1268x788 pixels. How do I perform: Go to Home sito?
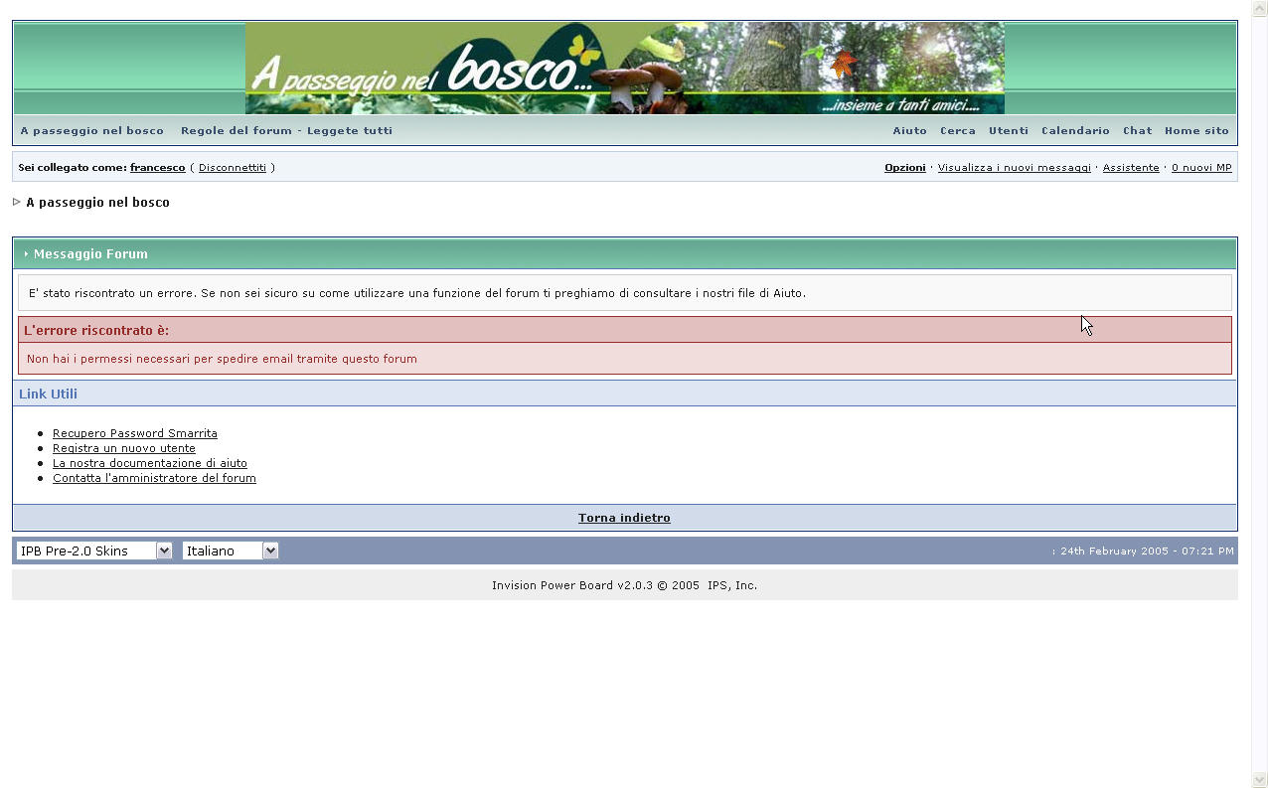pyautogui.click(x=1196, y=131)
